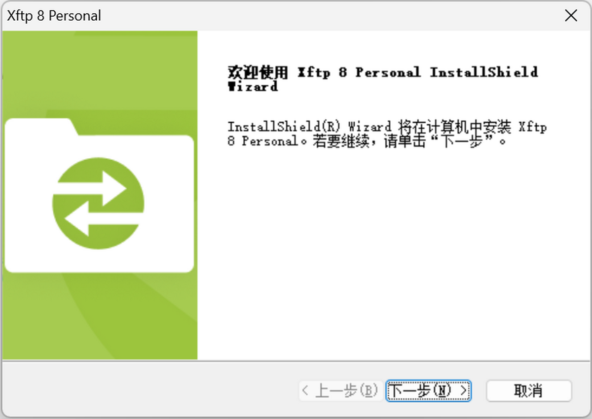Click the "Xftp 8 Personal" title bar text
592x419 pixels.
(x=54, y=16)
